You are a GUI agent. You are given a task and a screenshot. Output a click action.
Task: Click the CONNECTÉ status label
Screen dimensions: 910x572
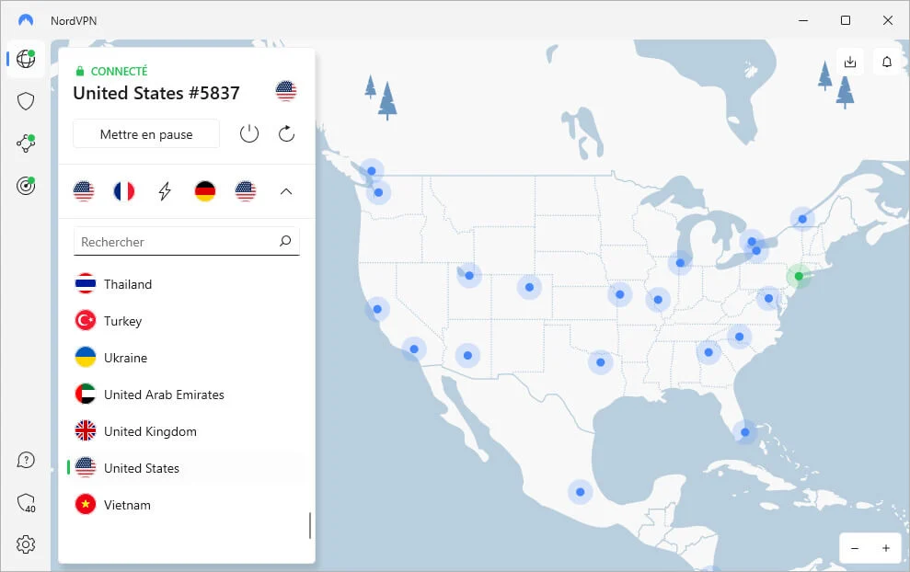pyautogui.click(x=119, y=71)
